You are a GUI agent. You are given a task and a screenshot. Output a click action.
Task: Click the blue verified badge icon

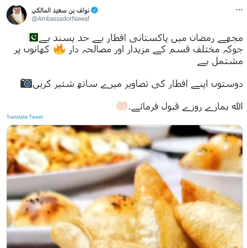pos(95,10)
